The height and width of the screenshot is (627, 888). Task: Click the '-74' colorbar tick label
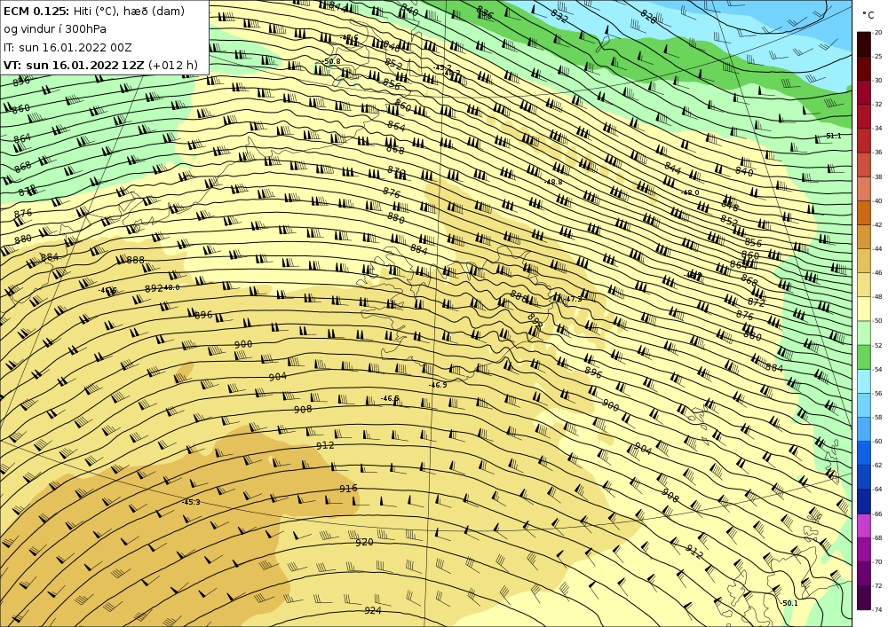click(878, 610)
